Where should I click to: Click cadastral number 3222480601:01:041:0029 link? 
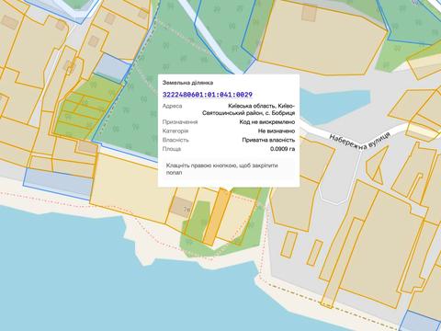pyautogui.click(x=208, y=95)
